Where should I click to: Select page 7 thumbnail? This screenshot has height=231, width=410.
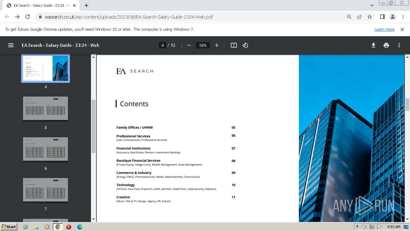click(x=45, y=190)
